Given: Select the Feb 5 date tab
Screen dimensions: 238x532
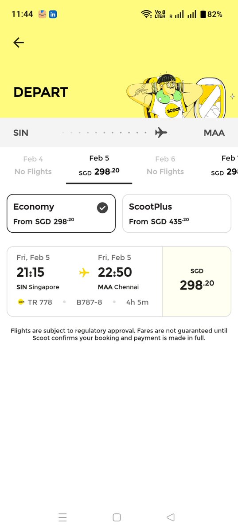Looking at the screenshot, I should (x=99, y=165).
